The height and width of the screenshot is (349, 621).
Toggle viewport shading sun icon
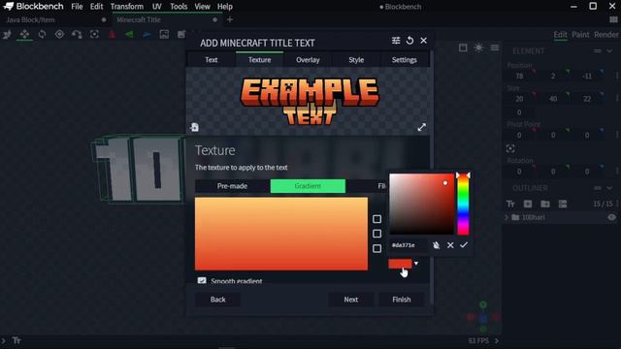pyautogui.click(x=478, y=48)
